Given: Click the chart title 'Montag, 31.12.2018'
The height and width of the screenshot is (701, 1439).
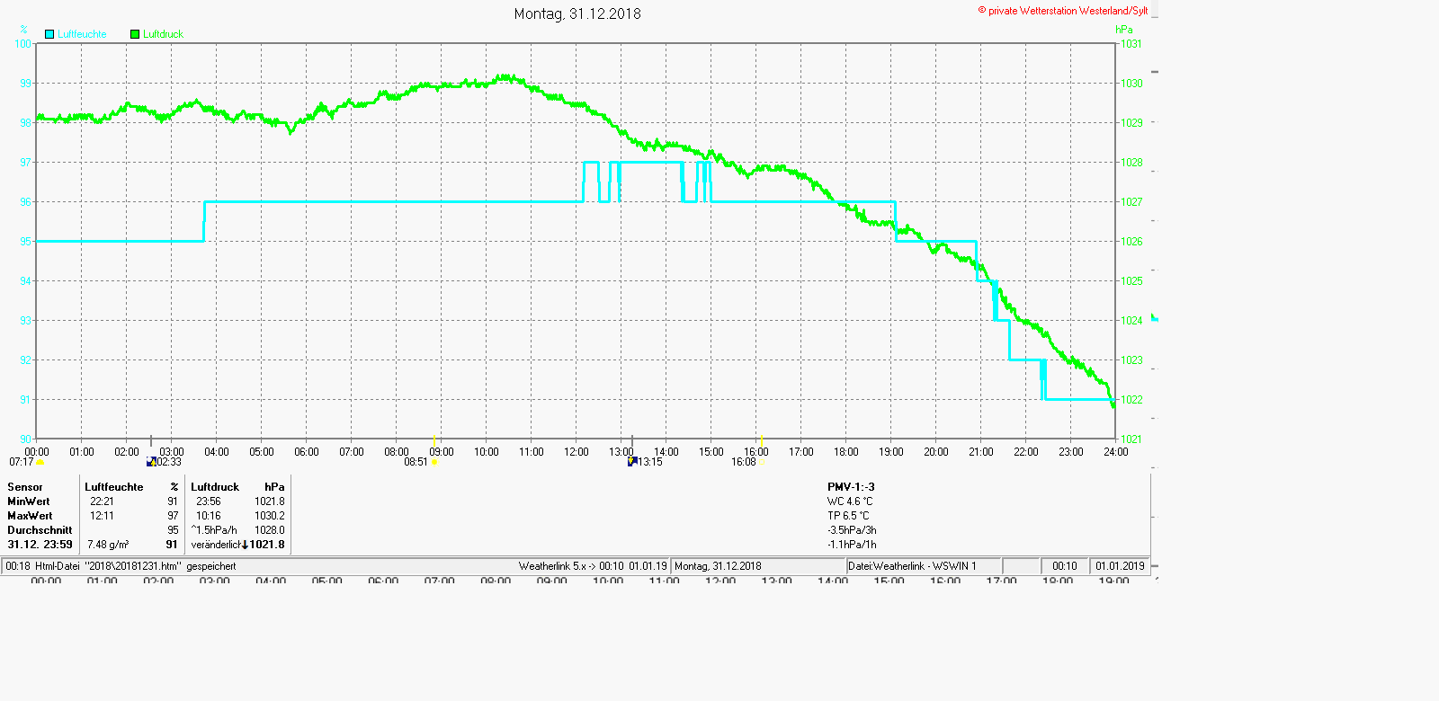Looking at the screenshot, I should [577, 13].
